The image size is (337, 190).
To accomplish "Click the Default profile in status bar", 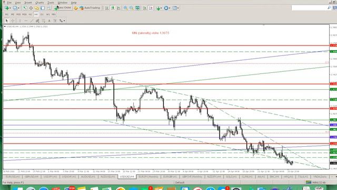I will point(180,183).
